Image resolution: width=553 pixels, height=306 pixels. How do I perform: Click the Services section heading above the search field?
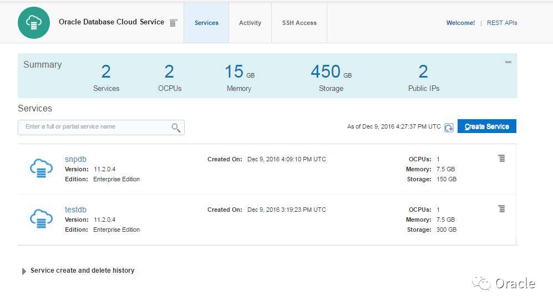(35, 108)
